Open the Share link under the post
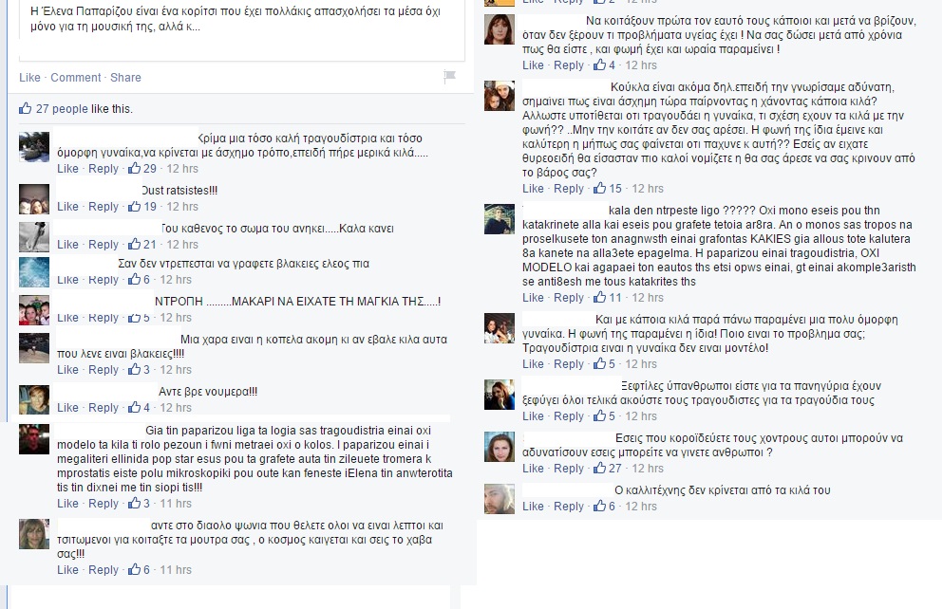 pyautogui.click(x=125, y=78)
